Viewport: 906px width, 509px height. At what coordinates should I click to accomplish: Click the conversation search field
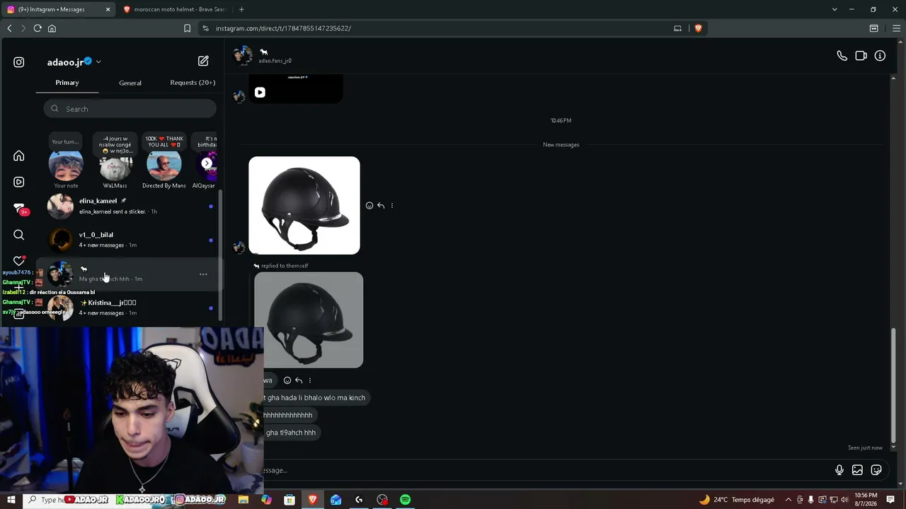tap(130, 109)
